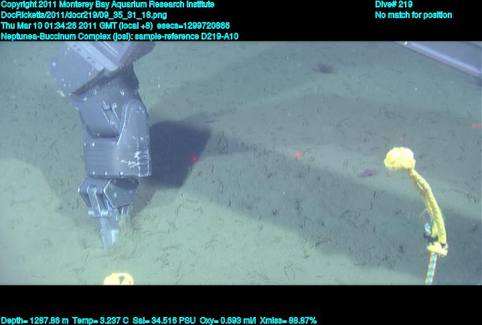Screen dimensions: 482x325
Task: Click the Xmiss= percent transmission reading
Action: [288, 321]
